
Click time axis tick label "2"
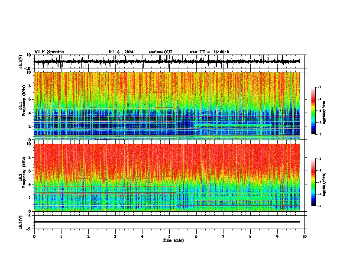[x=88, y=236]
